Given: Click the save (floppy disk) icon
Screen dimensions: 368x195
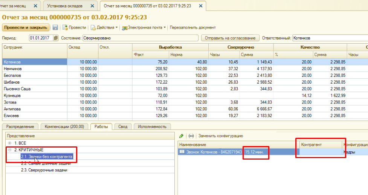Looking at the screenshot, I should (55, 27).
